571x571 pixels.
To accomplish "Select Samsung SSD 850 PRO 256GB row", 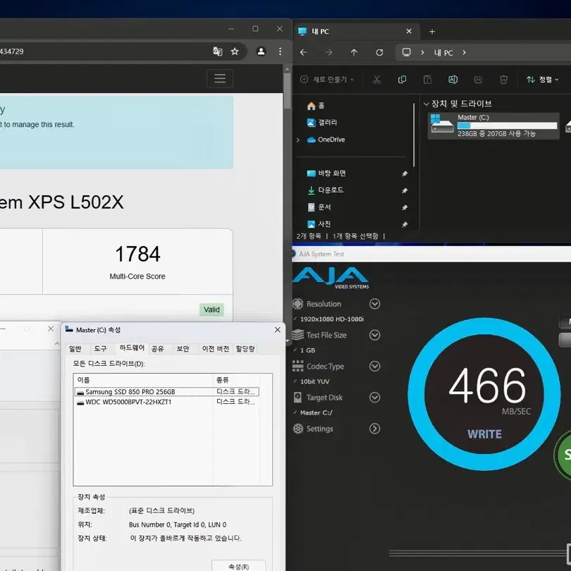I will click(167, 392).
